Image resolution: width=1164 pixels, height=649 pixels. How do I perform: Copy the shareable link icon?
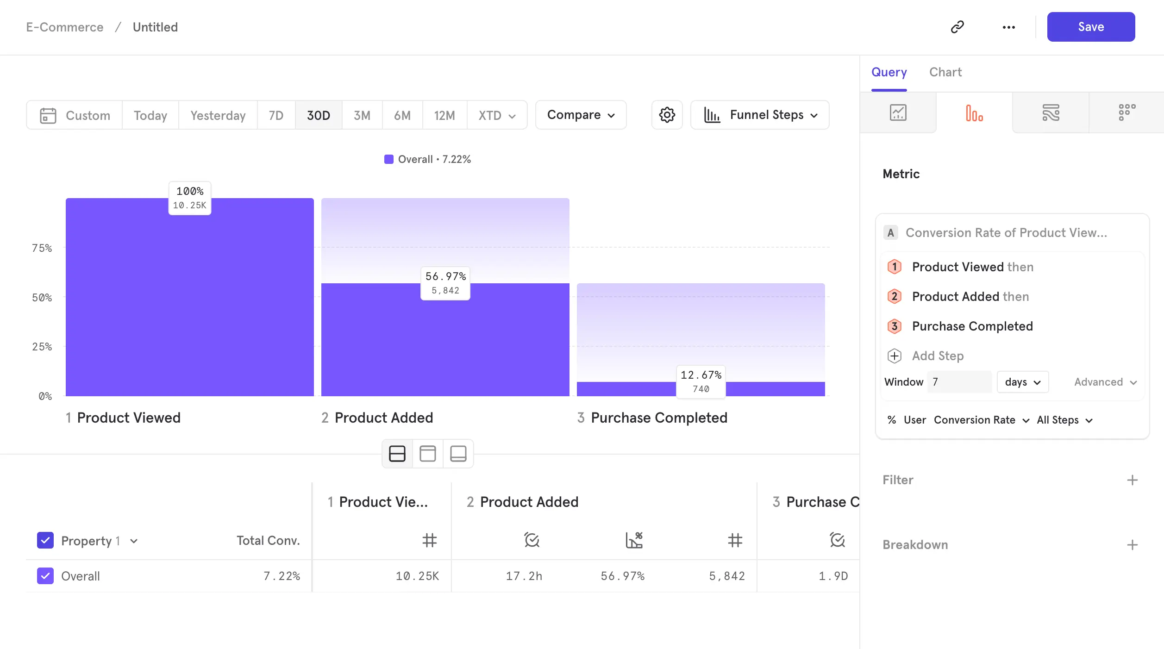[x=958, y=27]
